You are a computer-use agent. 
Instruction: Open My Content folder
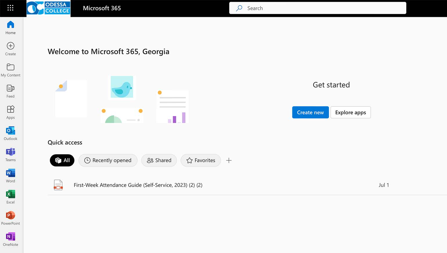click(x=10, y=70)
